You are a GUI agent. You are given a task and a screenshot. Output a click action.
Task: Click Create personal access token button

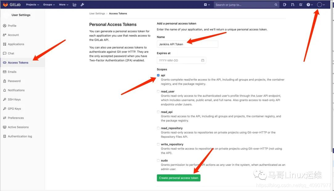179,178
